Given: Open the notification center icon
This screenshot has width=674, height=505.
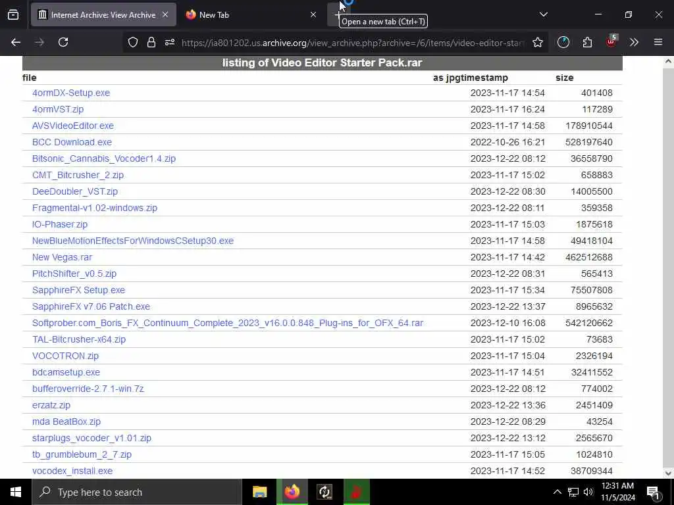Looking at the screenshot, I should (653, 492).
